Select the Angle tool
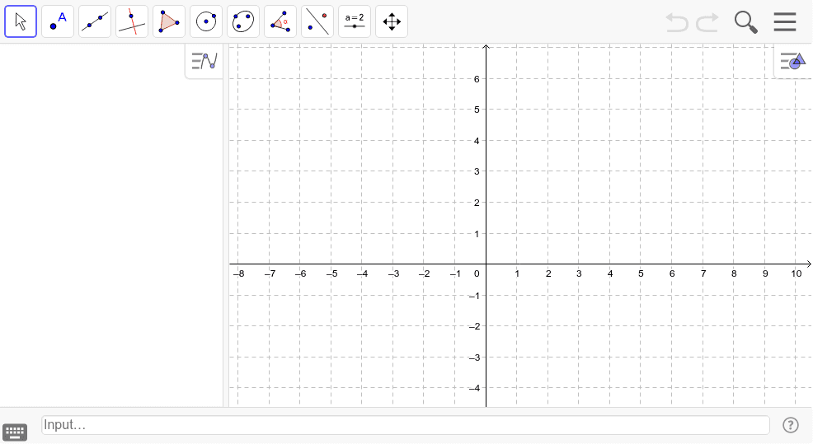This screenshot has height=444, width=813. pos(280,21)
